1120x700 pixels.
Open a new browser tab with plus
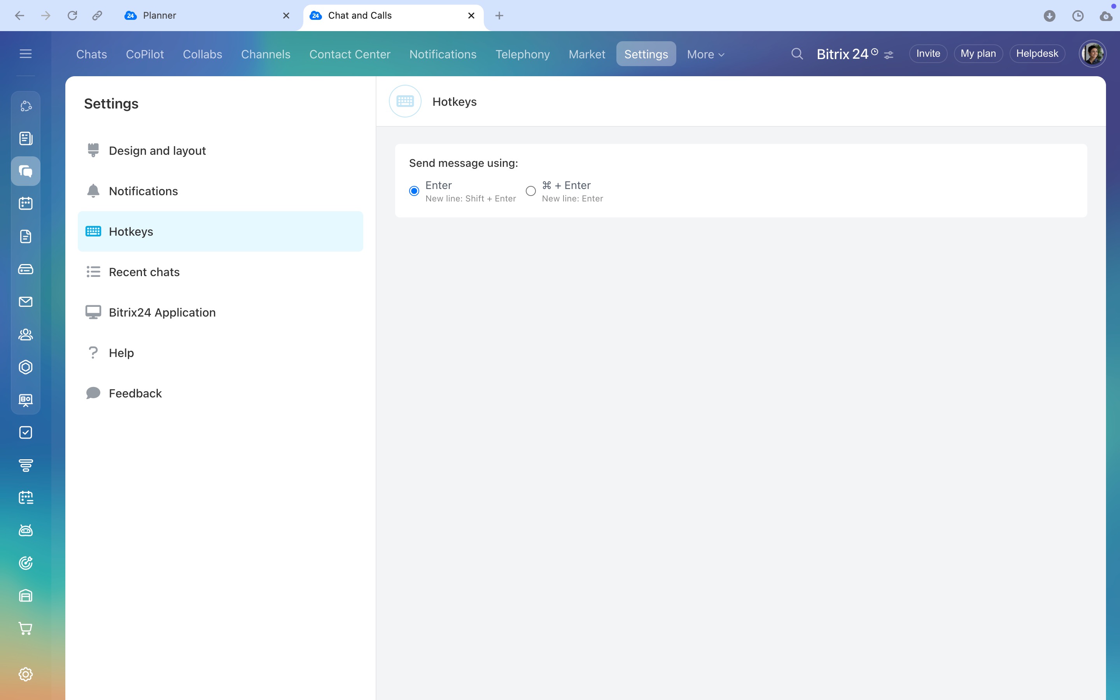pos(499,16)
